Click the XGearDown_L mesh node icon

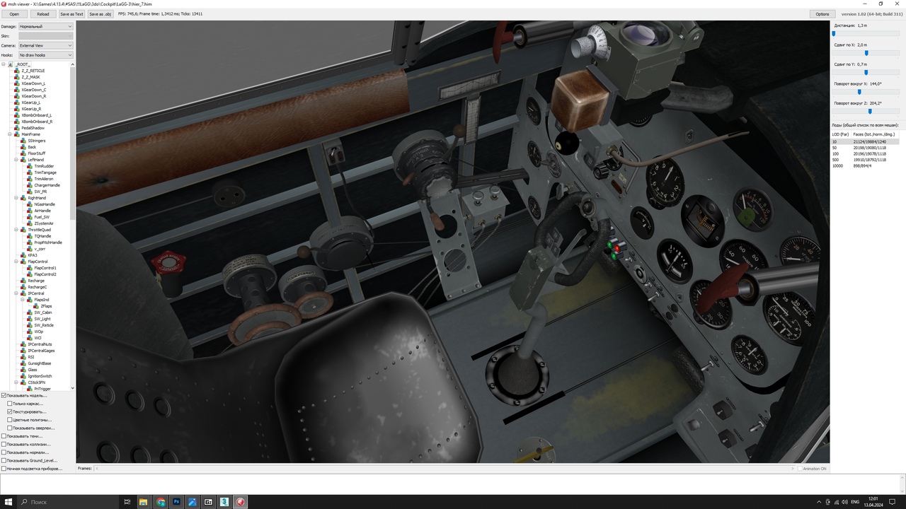pos(17,83)
